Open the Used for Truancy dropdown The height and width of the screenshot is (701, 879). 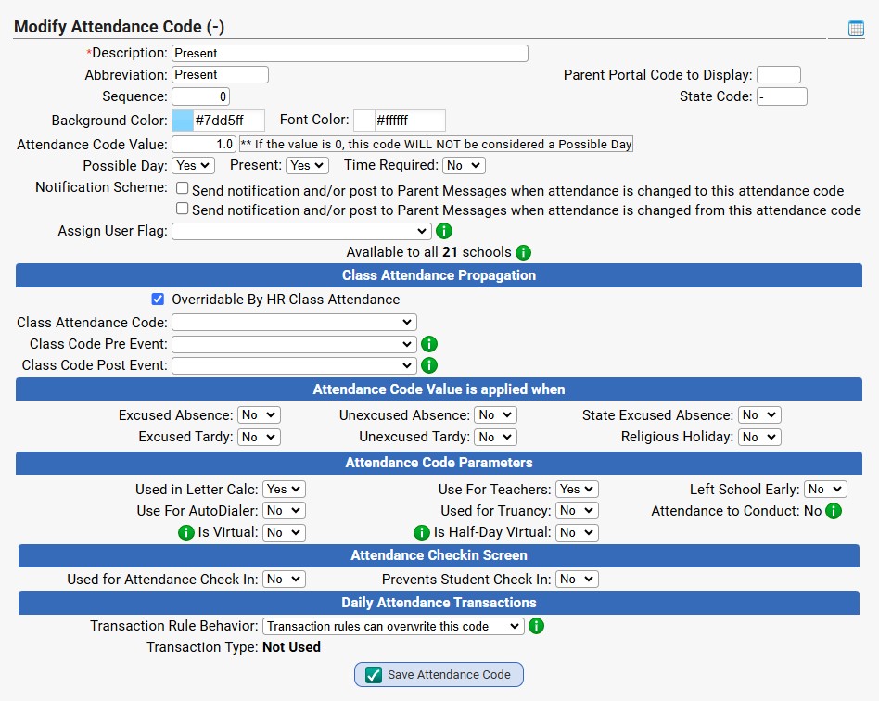coord(577,510)
